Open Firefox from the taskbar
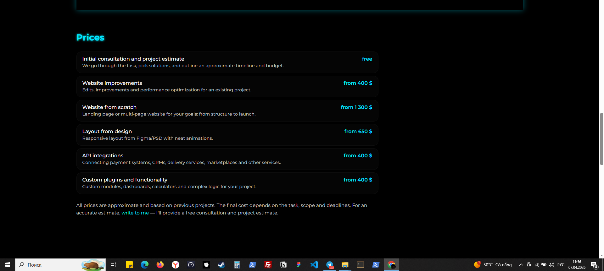Screen dimensions: 604x271 coord(160,265)
